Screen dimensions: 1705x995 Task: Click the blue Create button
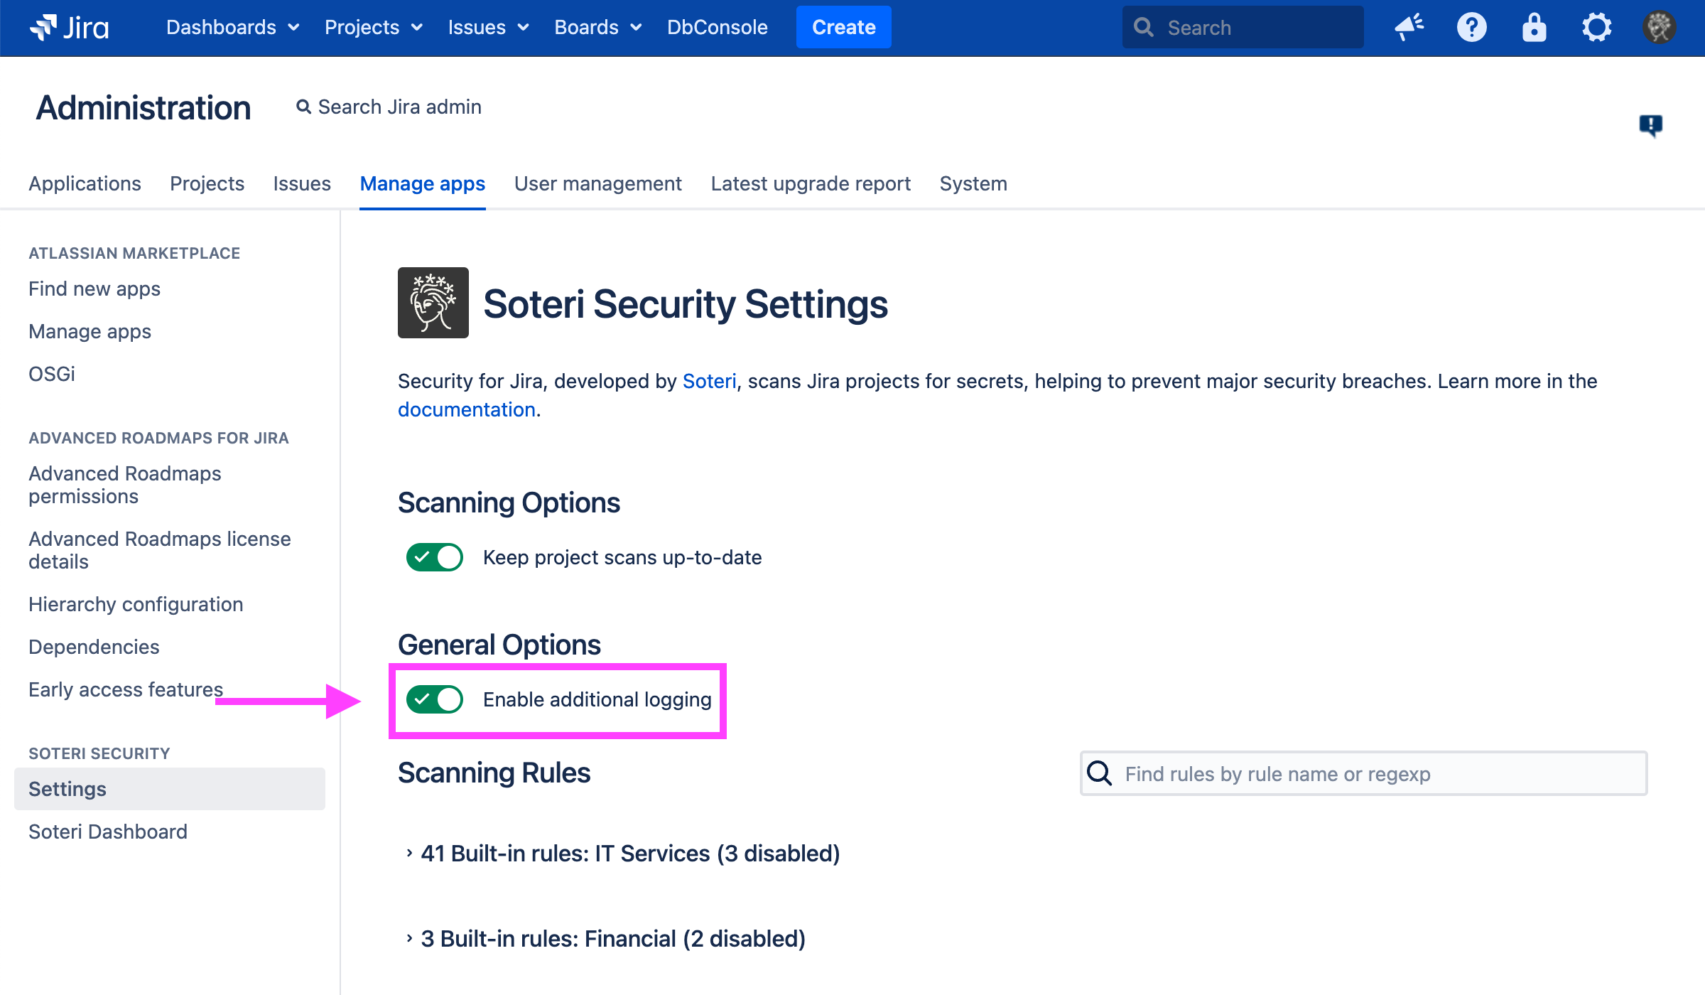[843, 28]
